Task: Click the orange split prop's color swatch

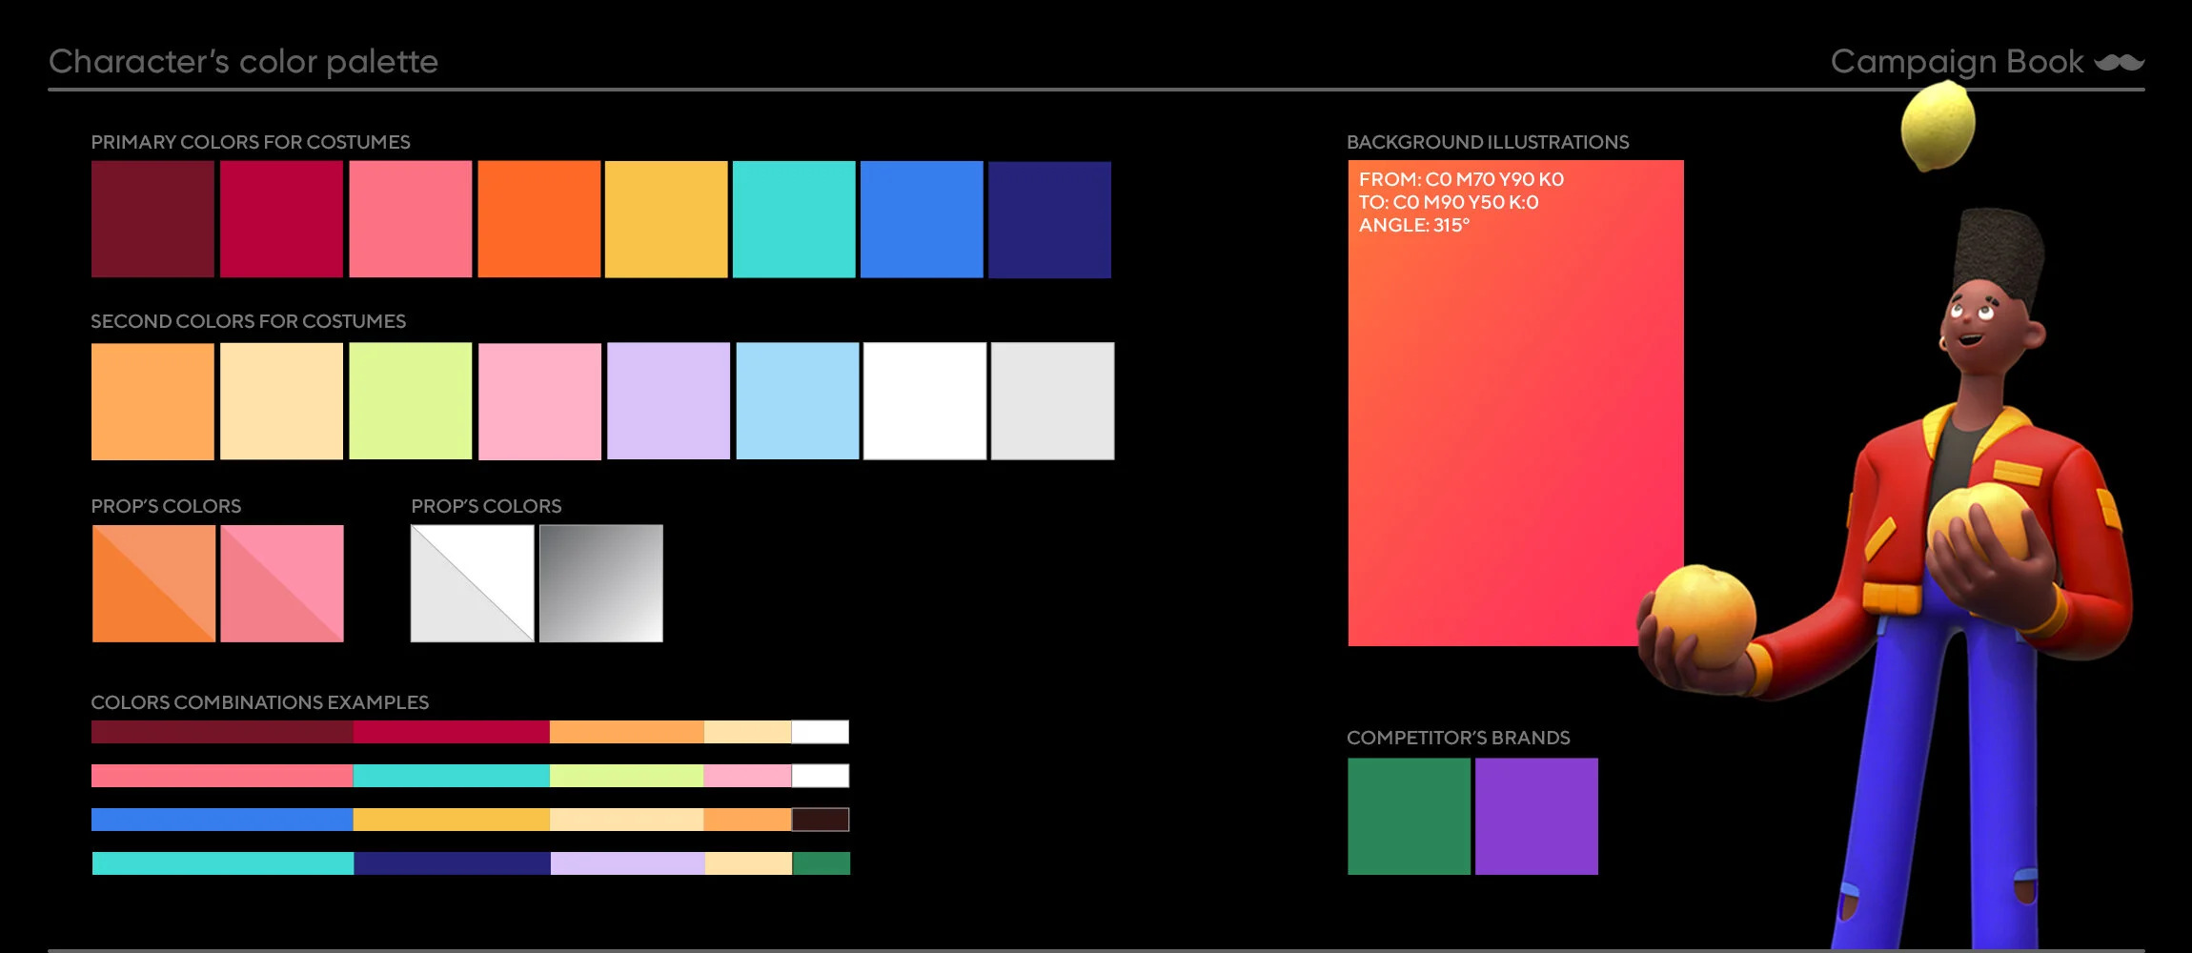Action: (153, 583)
